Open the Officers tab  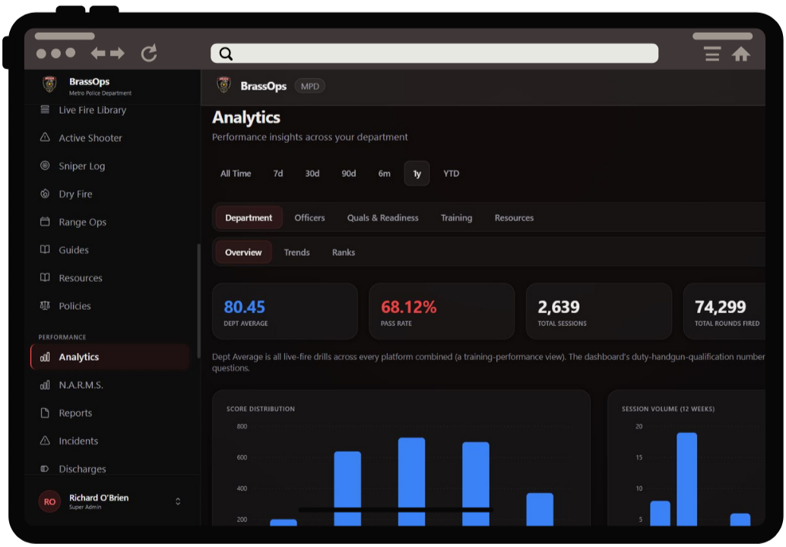[x=309, y=218]
